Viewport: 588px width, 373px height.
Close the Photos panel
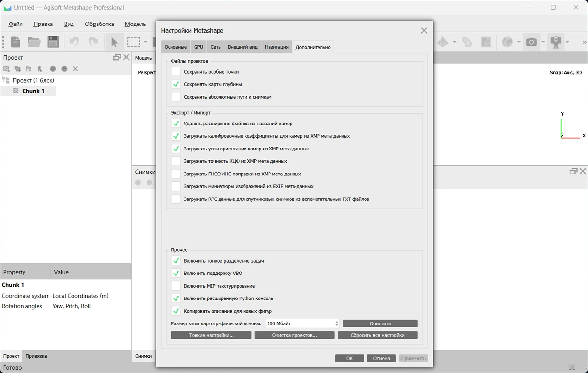(x=583, y=171)
